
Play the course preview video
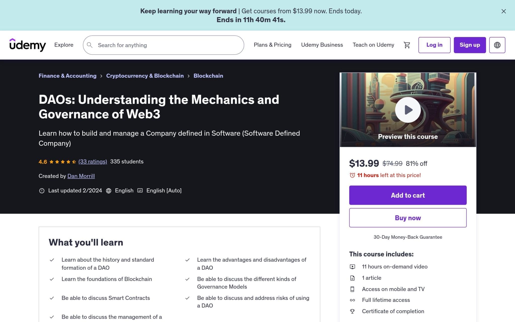pos(408,110)
